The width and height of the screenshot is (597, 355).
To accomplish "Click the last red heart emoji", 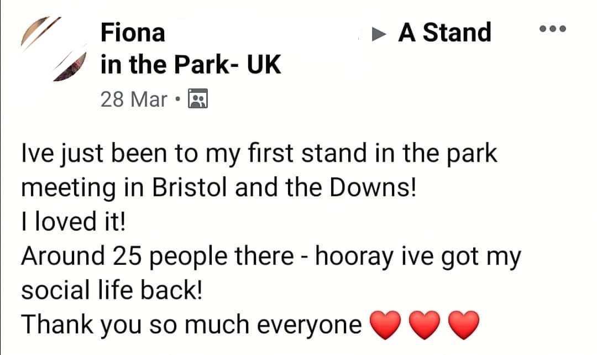I will tap(463, 326).
